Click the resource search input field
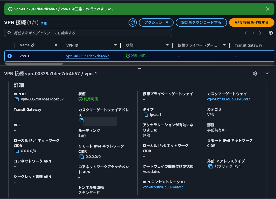The height and width of the screenshot is (199, 276). coord(88,33)
